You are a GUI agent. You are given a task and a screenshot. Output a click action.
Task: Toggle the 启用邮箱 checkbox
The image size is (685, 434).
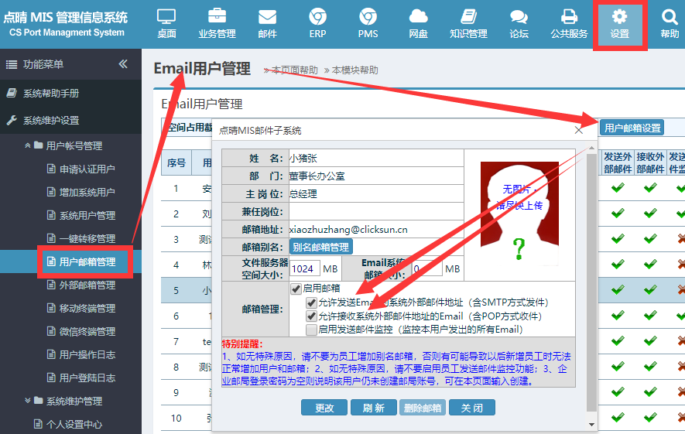point(296,289)
